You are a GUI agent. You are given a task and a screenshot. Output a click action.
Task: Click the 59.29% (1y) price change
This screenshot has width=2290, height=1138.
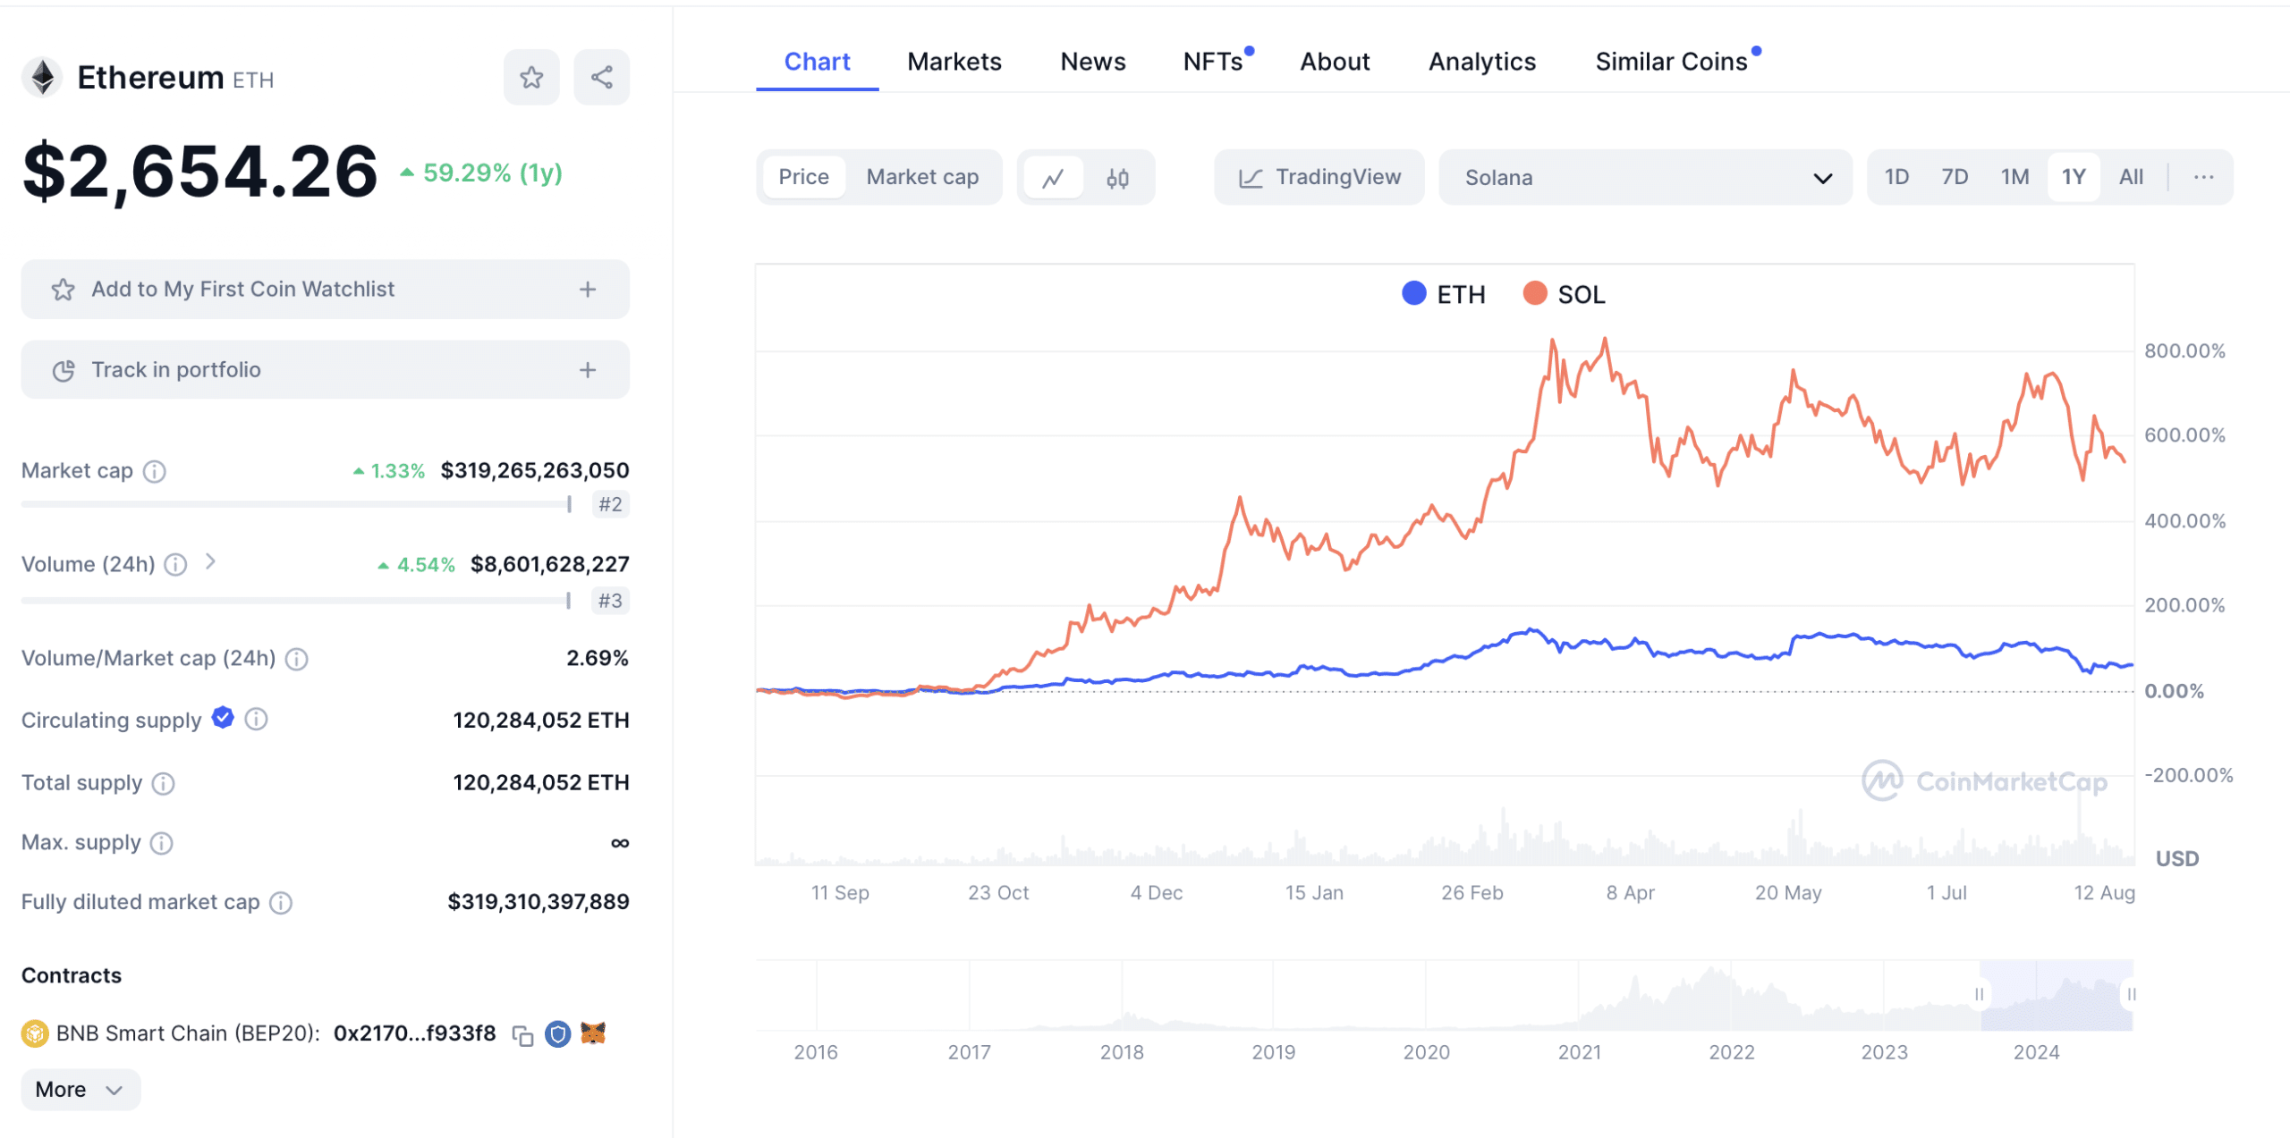pyautogui.click(x=482, y=173)
